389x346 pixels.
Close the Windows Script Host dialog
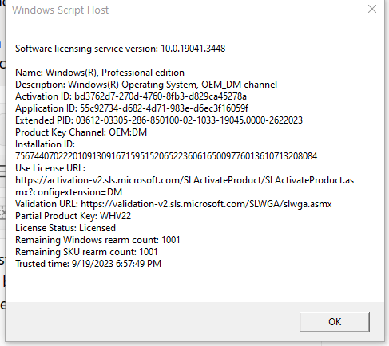[372, 9]
